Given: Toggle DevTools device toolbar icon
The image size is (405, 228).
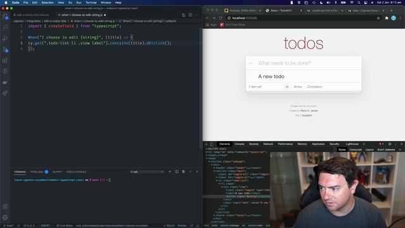Looking at the screenshot, I should 211,144.
